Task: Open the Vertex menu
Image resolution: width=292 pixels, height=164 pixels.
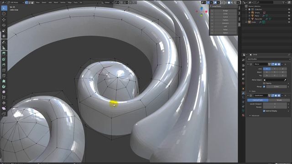Action: (x=63, y=2)
